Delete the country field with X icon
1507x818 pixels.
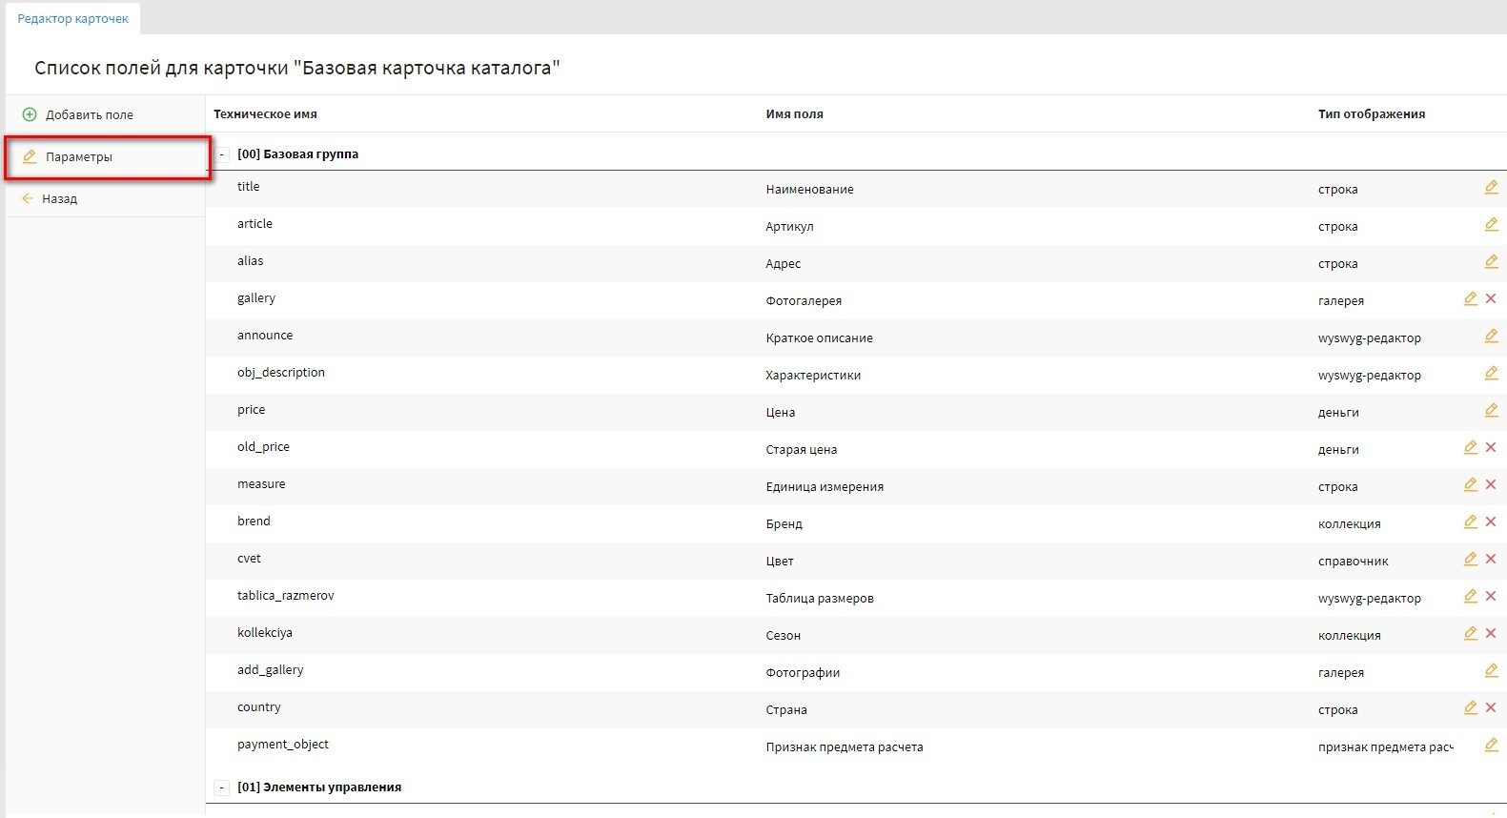1491,707
